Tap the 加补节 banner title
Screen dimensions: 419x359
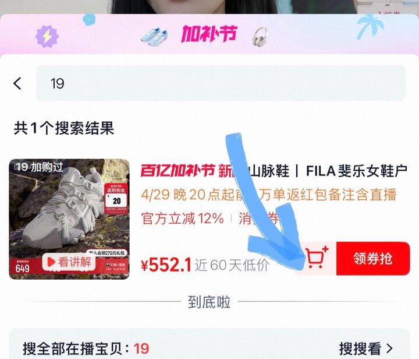tap(210, 34)
